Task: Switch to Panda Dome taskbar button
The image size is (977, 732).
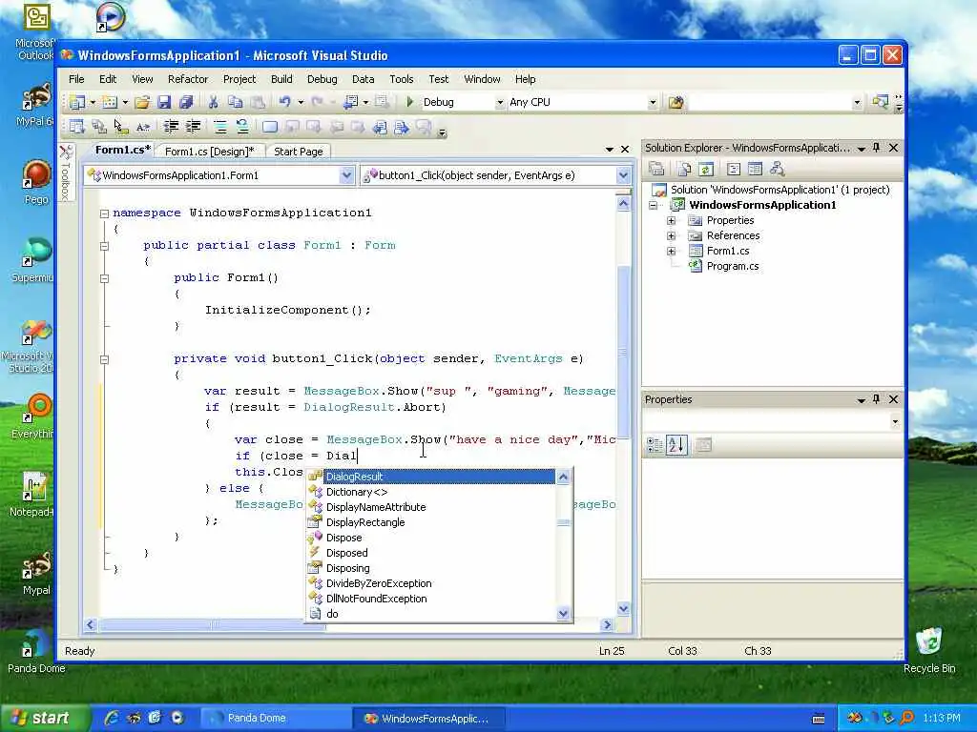Action: (x=276, y=719)
